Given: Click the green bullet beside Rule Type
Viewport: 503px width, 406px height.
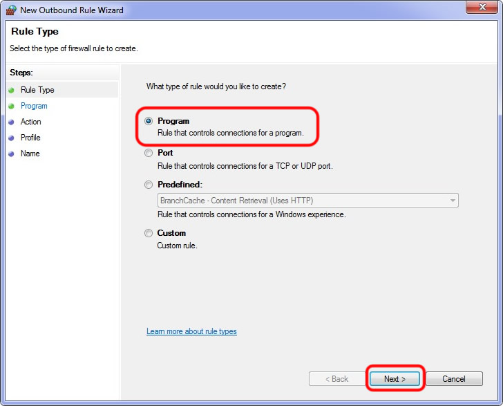Looking at the screenshot, I should click(12, 90).
